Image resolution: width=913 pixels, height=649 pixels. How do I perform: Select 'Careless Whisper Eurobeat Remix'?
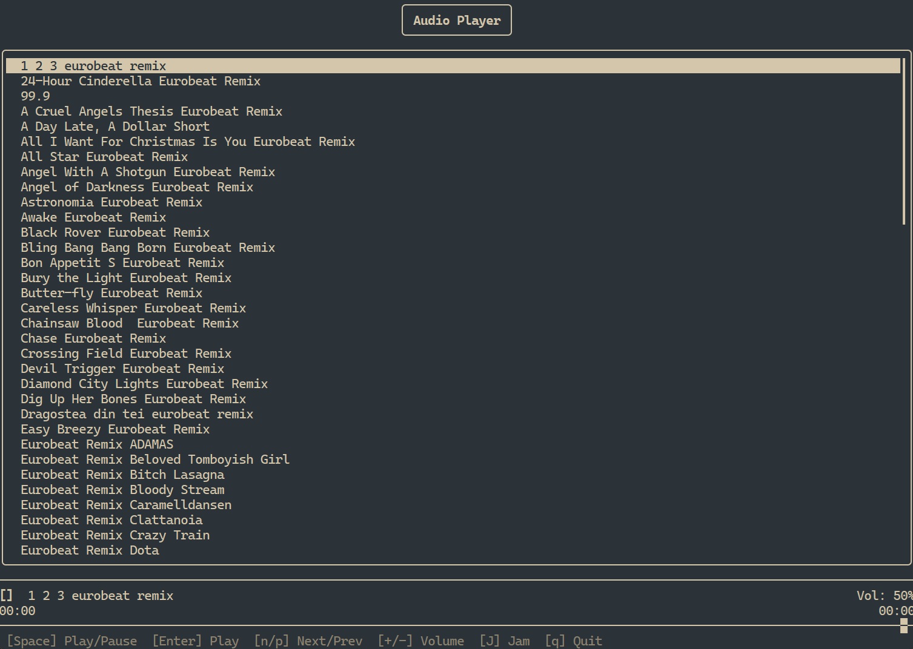point(133,308)
